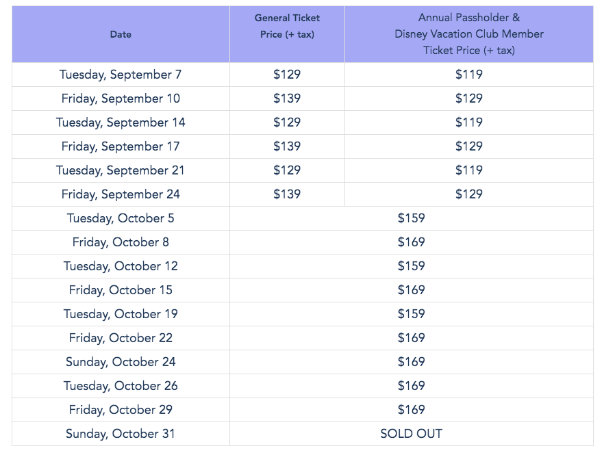The height and width of the screenshot is (455, 604).
Task: Click the Annual Passholder ticket price header
Action: click(468, 34)
